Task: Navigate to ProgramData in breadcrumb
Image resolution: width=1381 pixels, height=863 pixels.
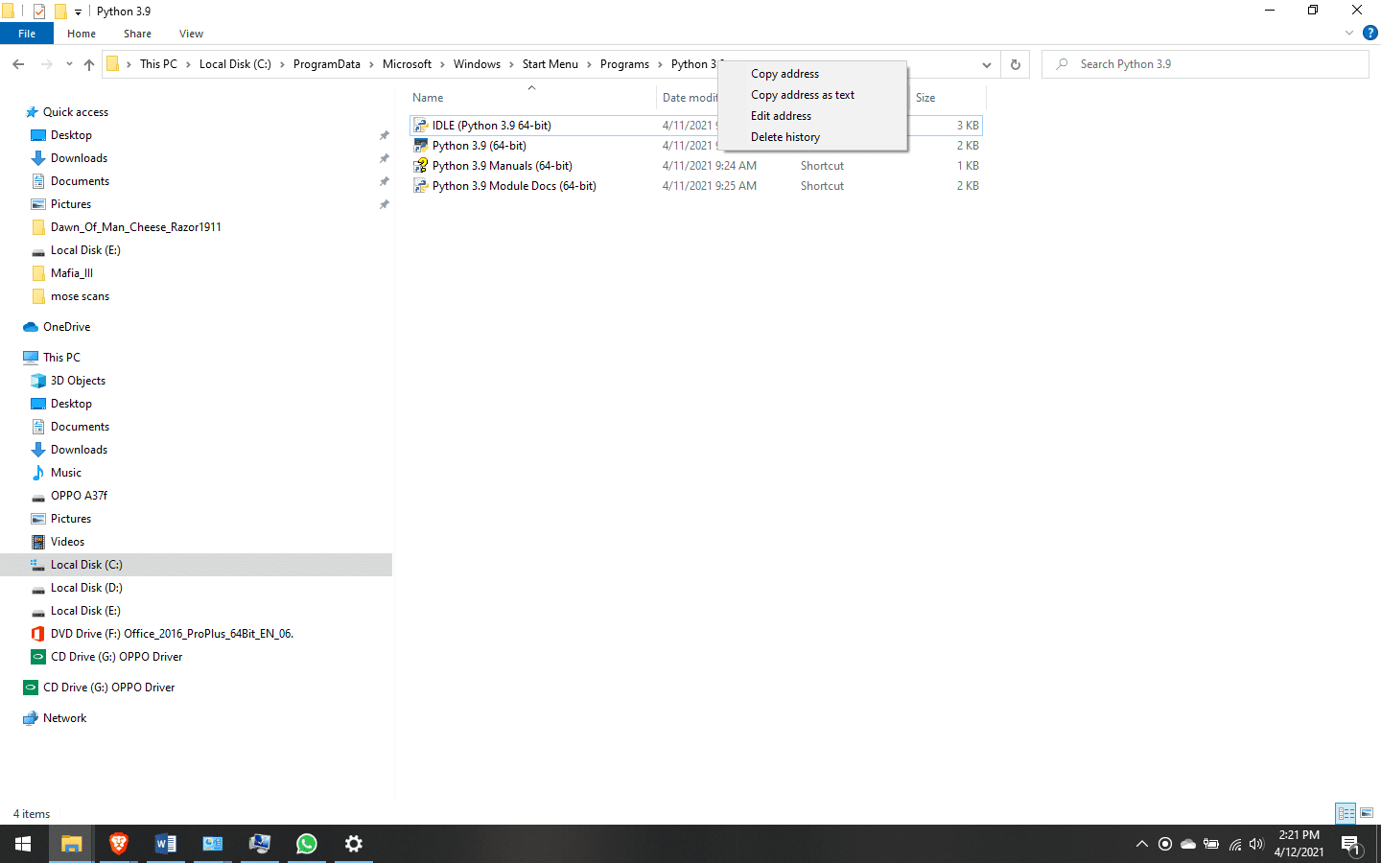Action: (x=327, y=64)
